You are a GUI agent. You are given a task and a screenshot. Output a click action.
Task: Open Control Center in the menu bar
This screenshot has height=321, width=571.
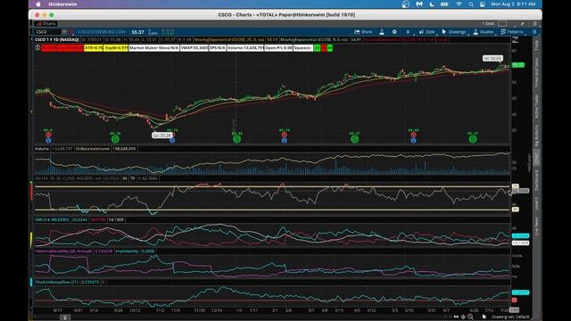483,4
